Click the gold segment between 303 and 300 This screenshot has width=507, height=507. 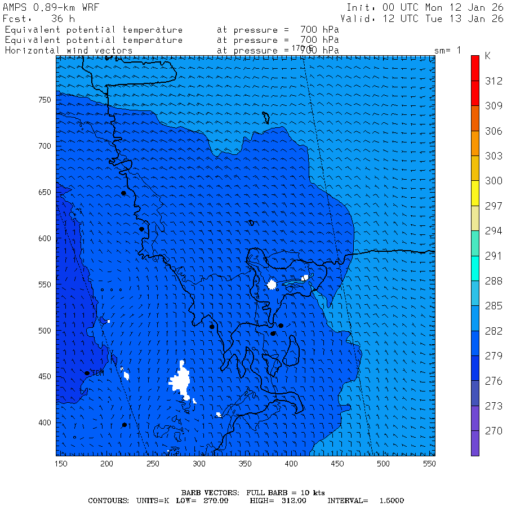475,168
